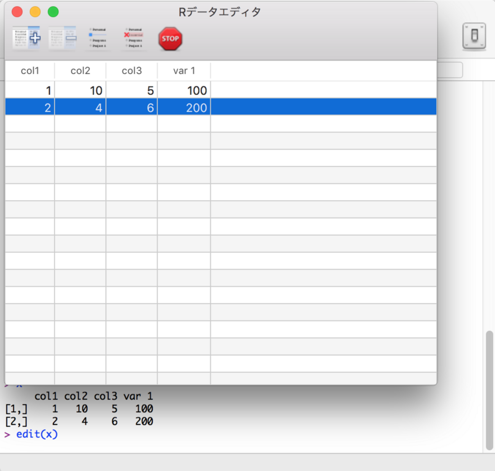Select the highlighted cell containing 2 under col1
Image resolution: width=495 pixels, height=471 pixels.
30,107
